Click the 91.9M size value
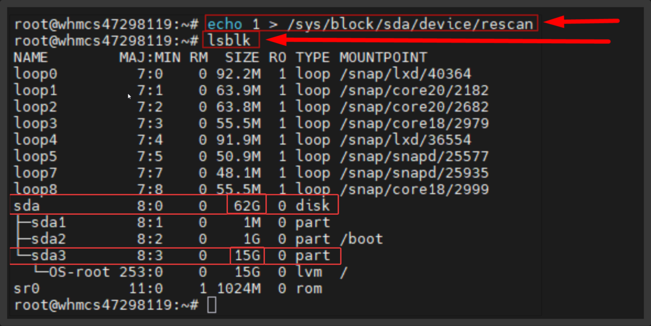Screen dimensions: 651x326 coord(238,140)
